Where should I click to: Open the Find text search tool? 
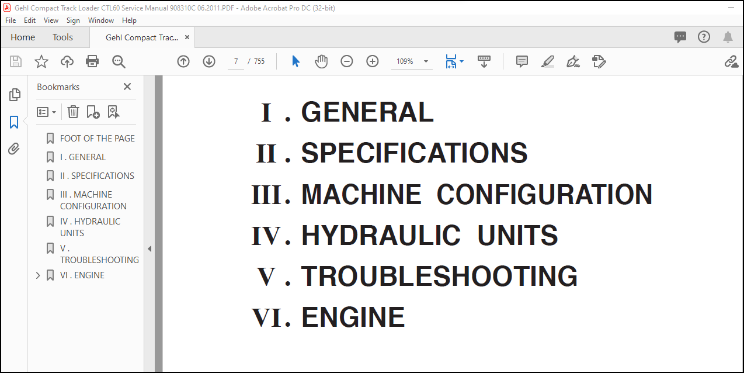point(119,61)
